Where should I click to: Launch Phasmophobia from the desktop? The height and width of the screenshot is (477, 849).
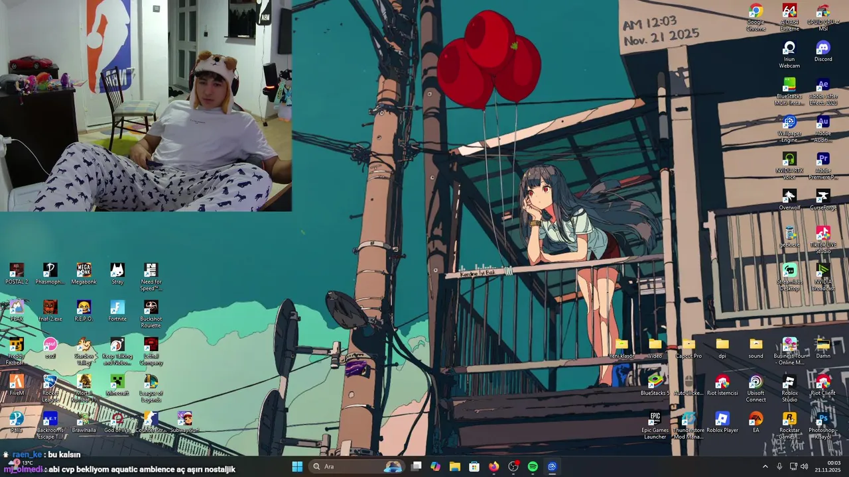(50, 273)
